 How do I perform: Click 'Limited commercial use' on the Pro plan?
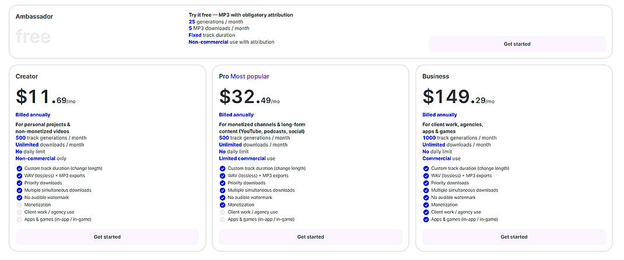point(247,158)
